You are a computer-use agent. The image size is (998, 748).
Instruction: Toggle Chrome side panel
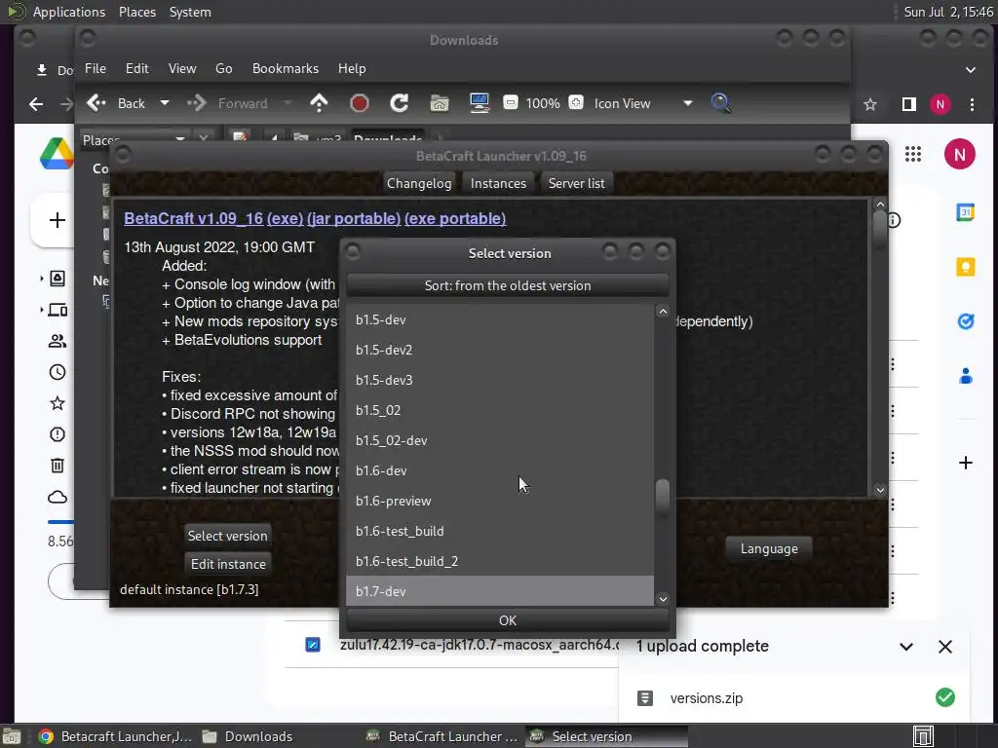909,104
